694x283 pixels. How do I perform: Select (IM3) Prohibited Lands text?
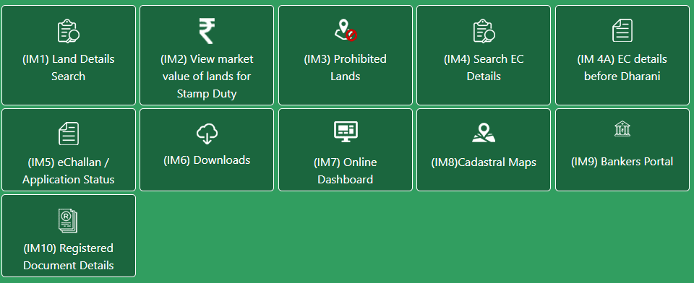click(x=346, y=68)
